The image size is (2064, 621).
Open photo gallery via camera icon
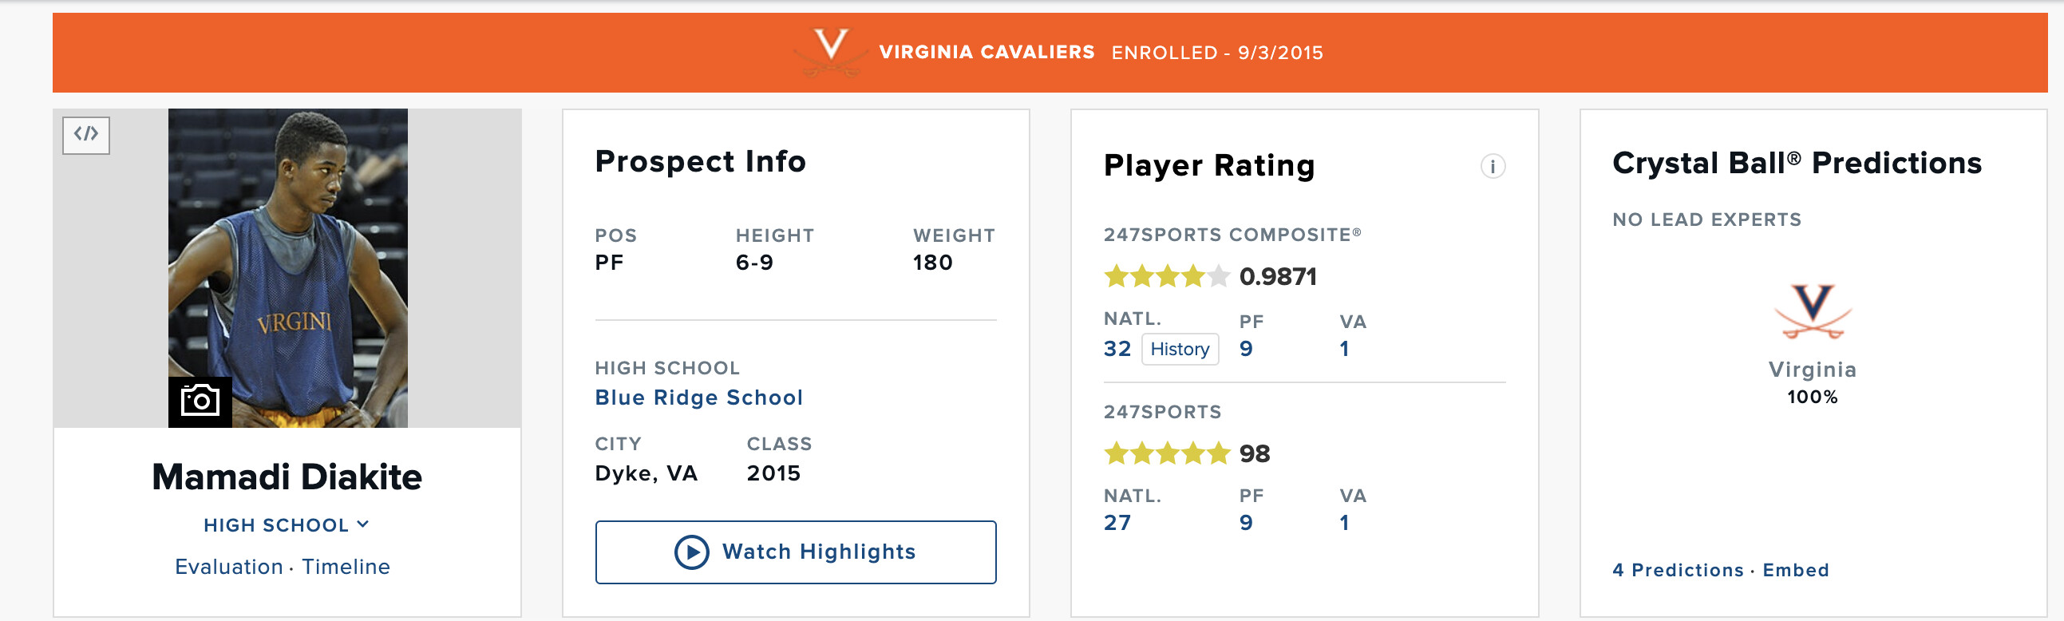(x=200, y=401)
